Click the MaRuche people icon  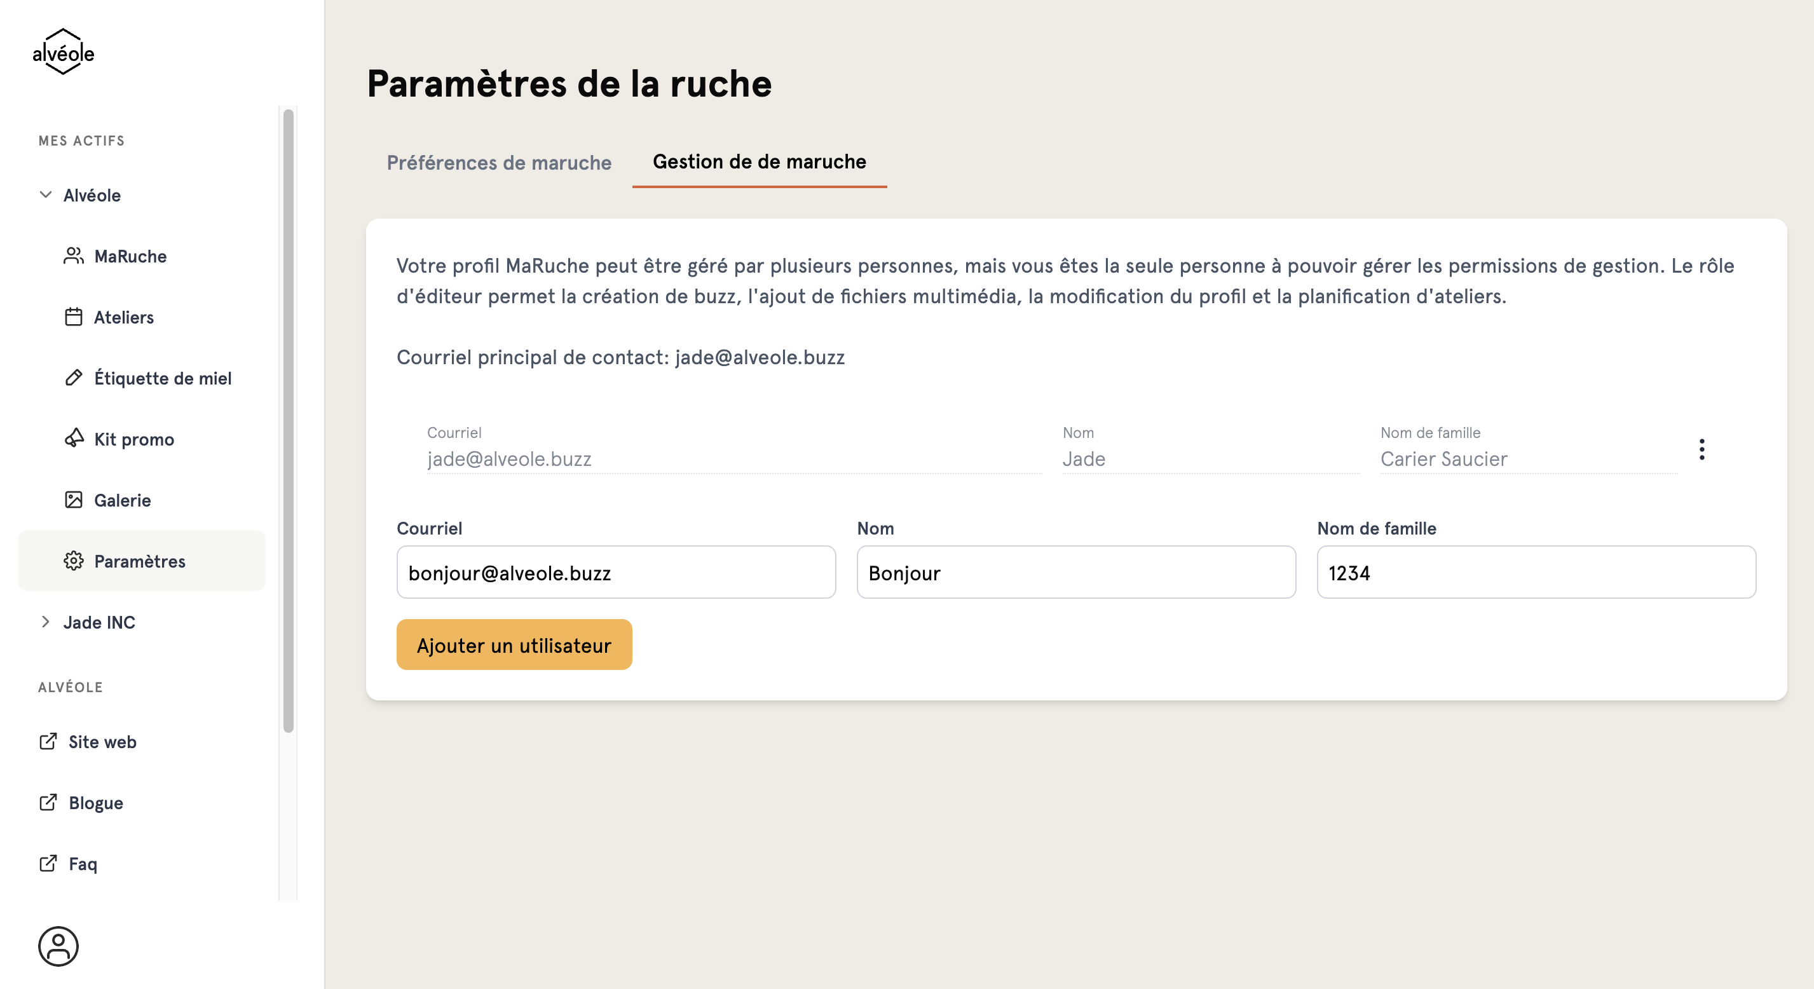tap(73, 256)
